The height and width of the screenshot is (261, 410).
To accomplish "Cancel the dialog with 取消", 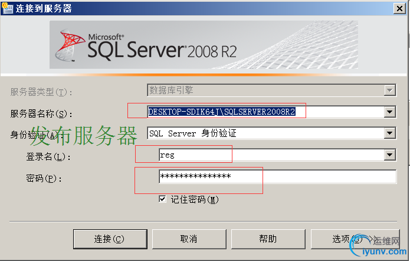I will 189,239.
